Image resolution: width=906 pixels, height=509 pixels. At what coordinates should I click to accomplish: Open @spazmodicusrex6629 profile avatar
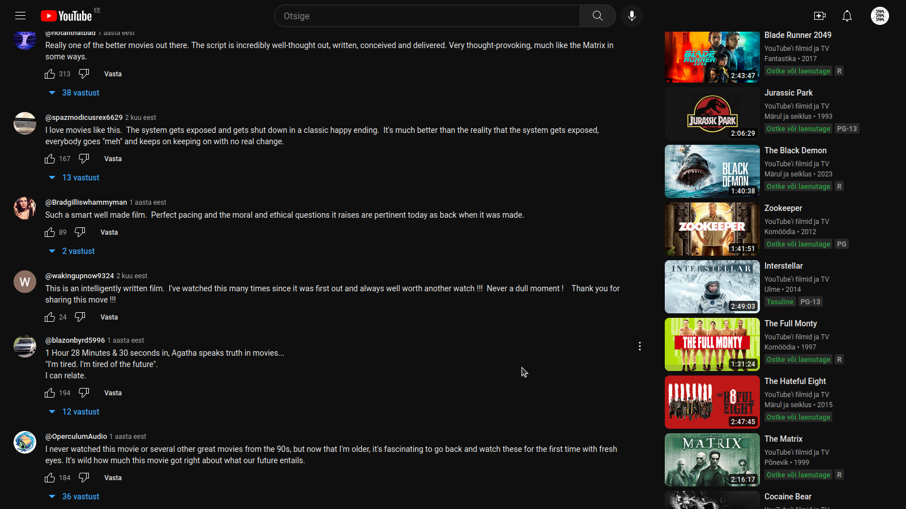click(25, 123)
